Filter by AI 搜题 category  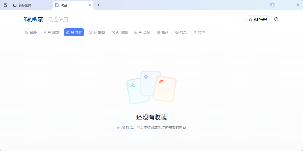coord(119,32)
